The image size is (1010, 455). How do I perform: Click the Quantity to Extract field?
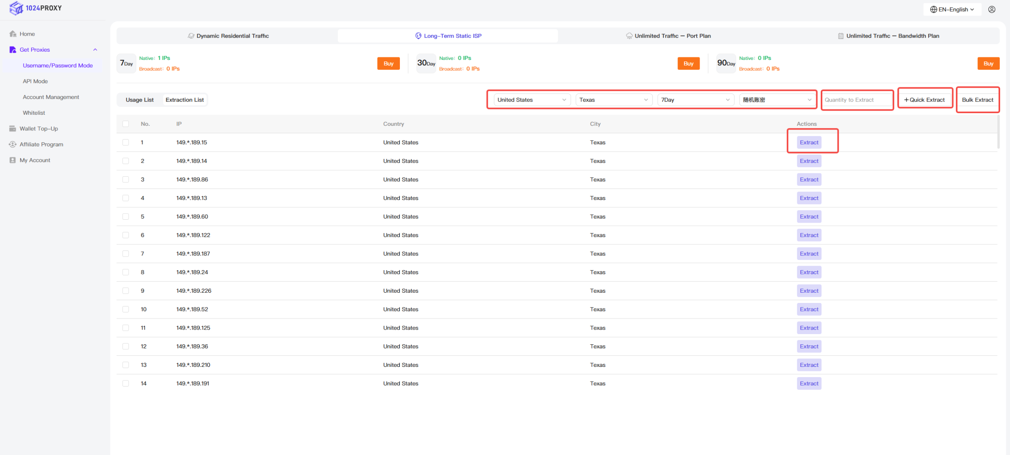[857, 100]
